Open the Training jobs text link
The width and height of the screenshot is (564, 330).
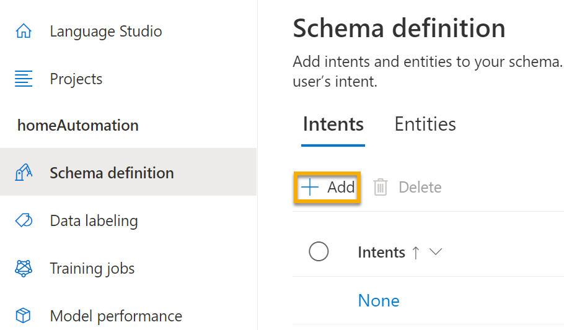92,269
